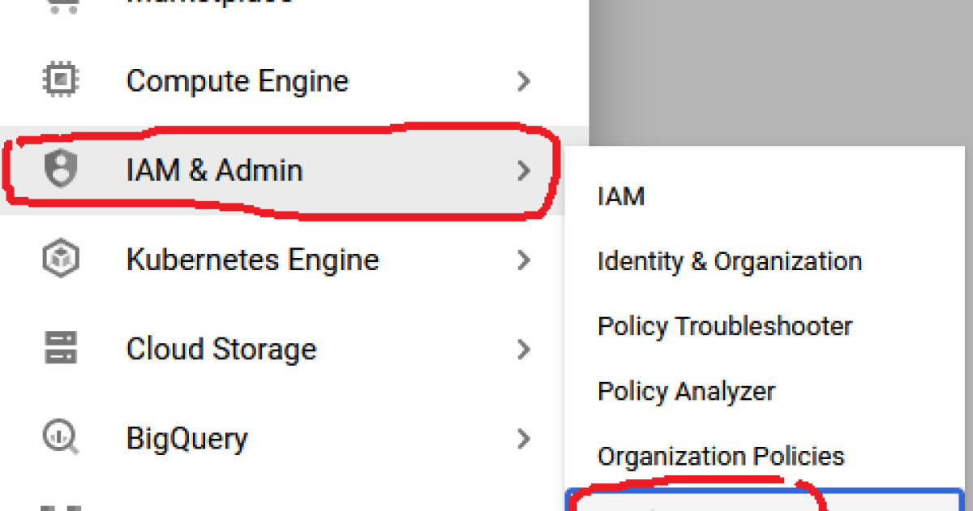973x511 pixels.
Task: Expand the Kubernetes Engine submenu chevron
Action: [524, 260]
